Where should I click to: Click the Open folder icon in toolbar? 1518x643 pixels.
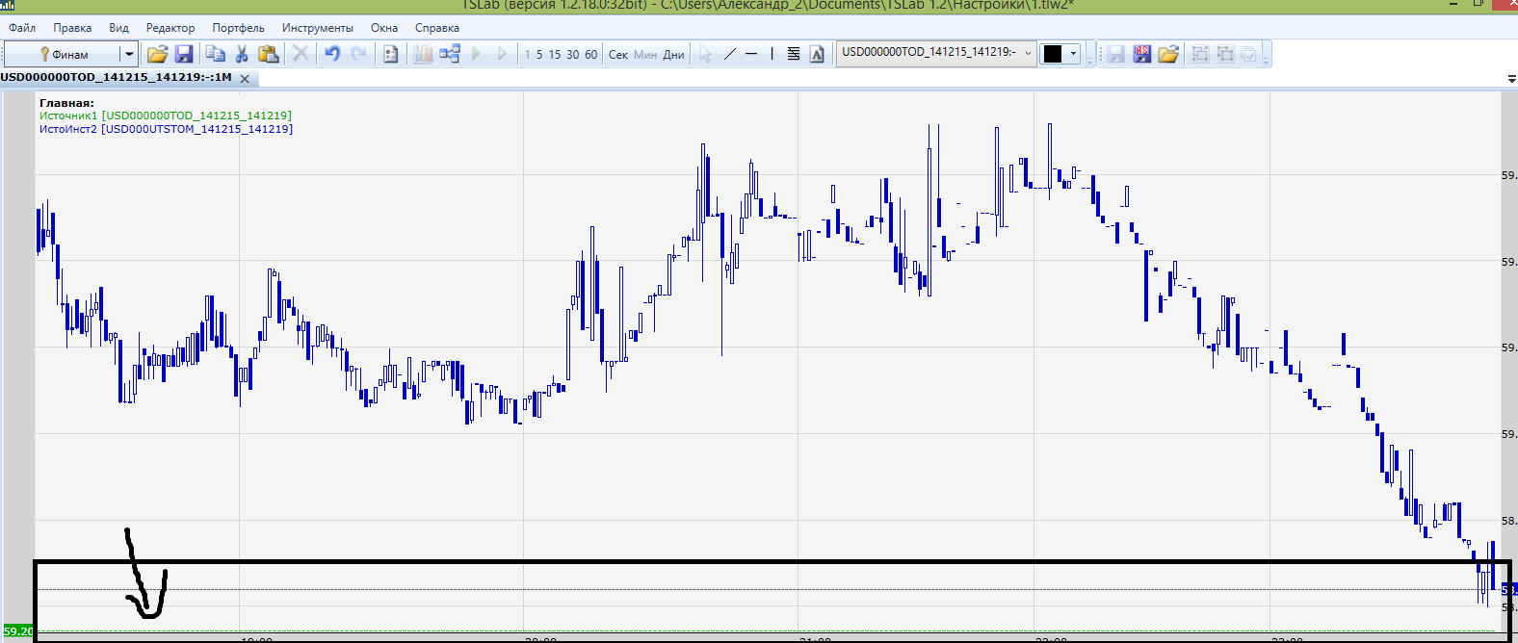(157, 54)
